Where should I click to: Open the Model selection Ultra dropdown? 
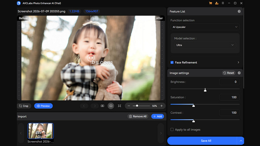[205, 45]
